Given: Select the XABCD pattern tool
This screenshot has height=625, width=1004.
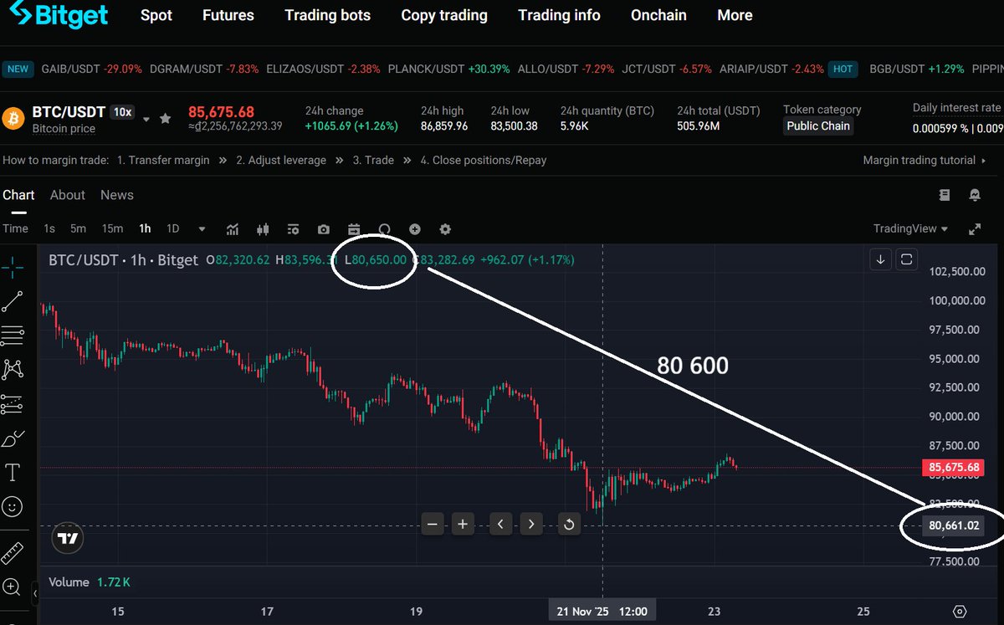Looking at the screenshot, I should tap(13, 369).
